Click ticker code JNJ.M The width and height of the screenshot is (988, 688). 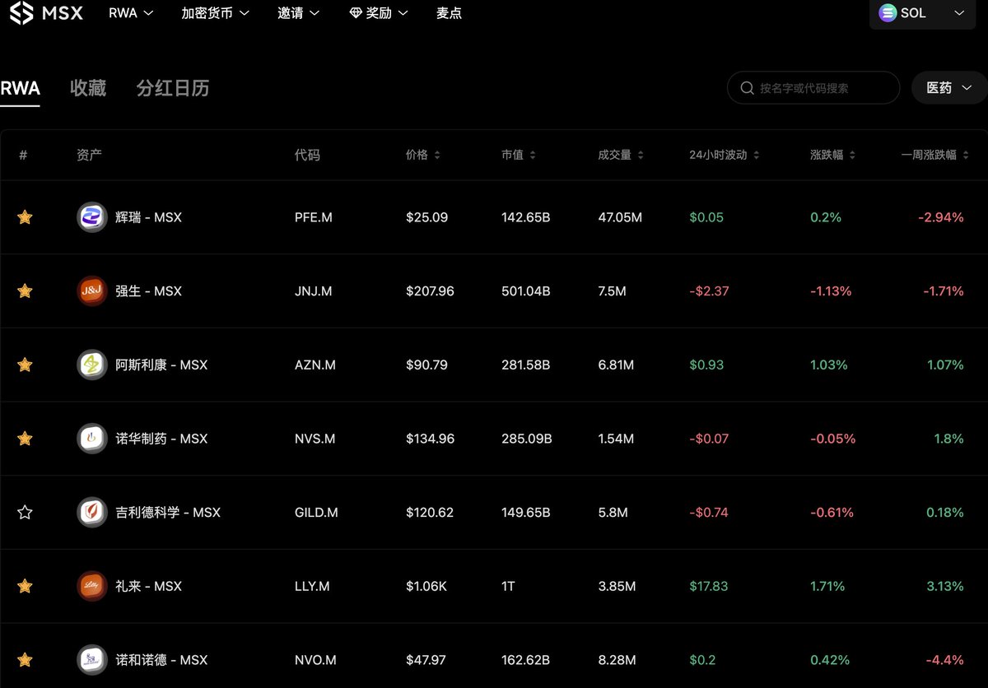313,291
